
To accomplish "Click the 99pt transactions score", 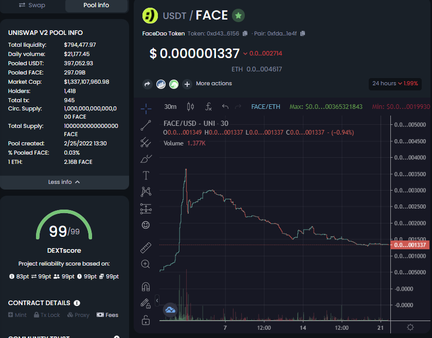I will (x=41, y=276).
